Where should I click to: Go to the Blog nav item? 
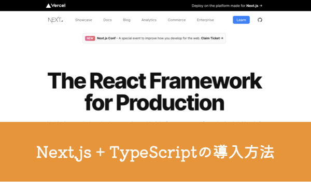point(126,20)
